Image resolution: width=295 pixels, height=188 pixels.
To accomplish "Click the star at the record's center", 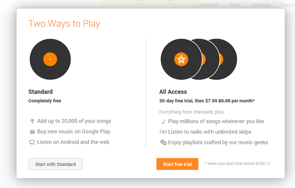I will pos(181,59).
